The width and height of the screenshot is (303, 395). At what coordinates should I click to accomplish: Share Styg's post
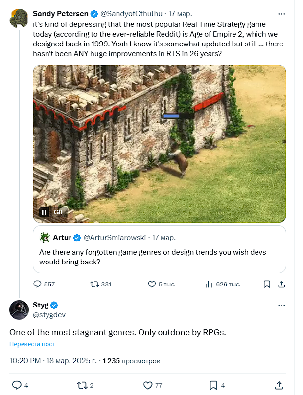(x=280, y=385)
